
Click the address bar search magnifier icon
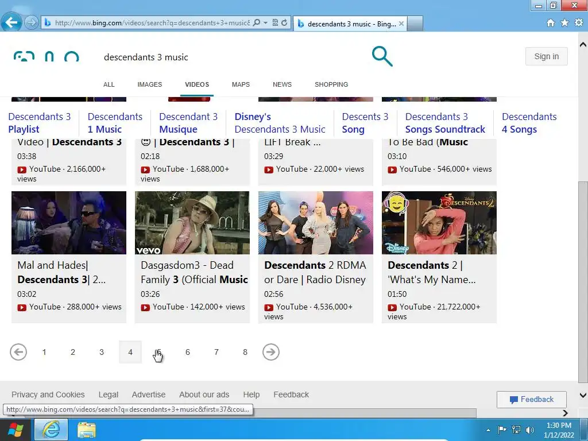tap(257, 23)
